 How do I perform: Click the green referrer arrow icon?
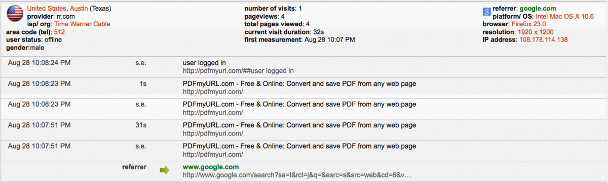165,170
